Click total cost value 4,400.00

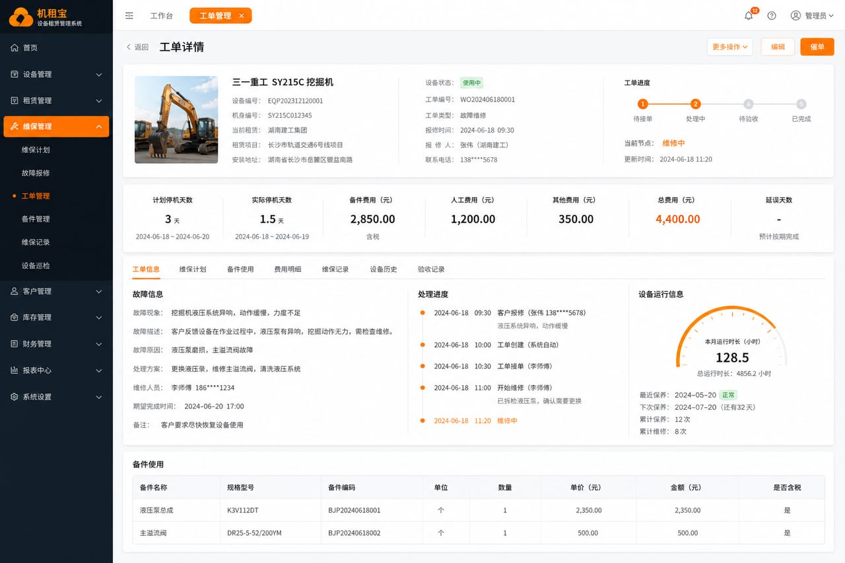678,219
